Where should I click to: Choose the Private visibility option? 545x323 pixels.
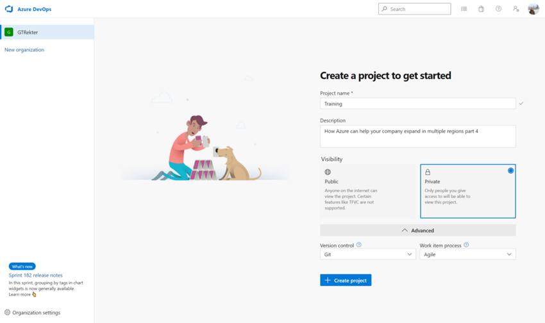point(468,191)
